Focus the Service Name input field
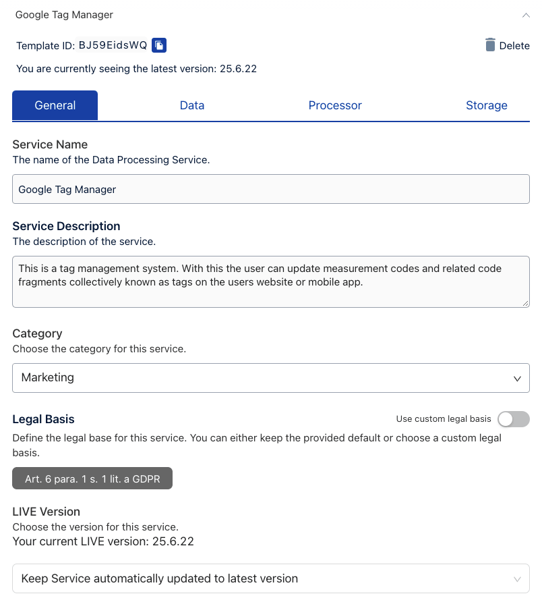This screenshot has width=542, height=598. click(x=270, y=190)
